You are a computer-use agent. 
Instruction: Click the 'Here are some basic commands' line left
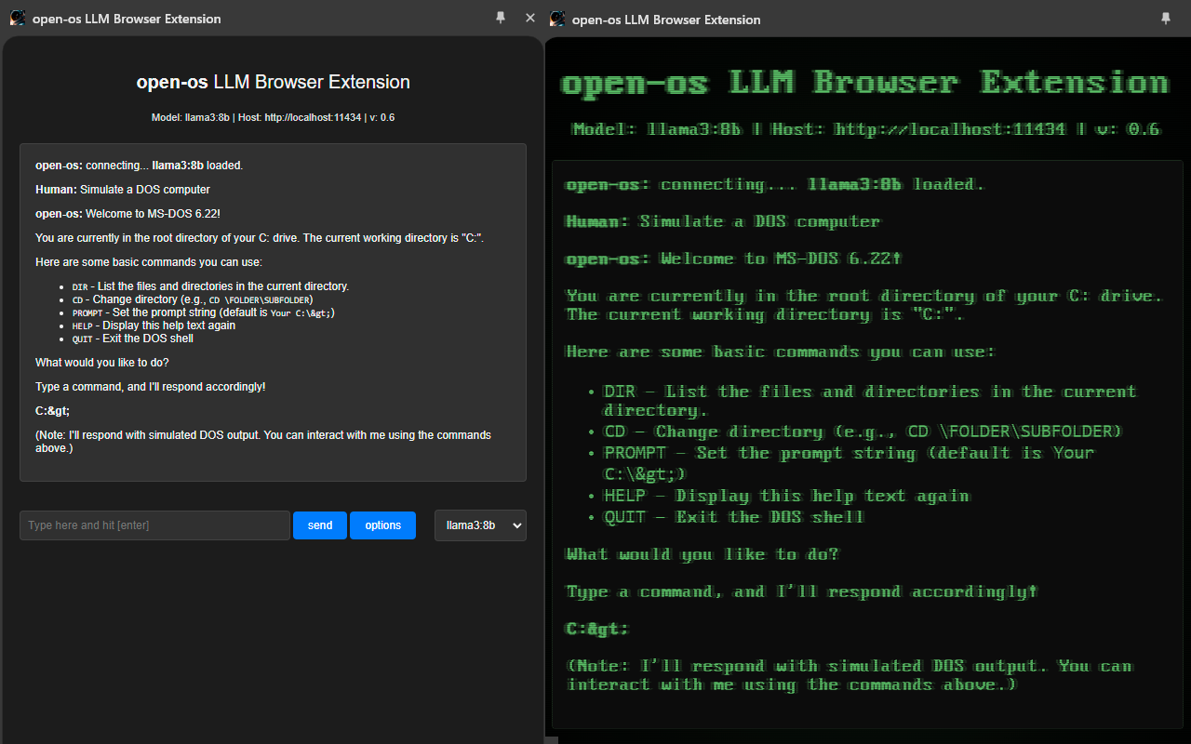tap(149, 262)
